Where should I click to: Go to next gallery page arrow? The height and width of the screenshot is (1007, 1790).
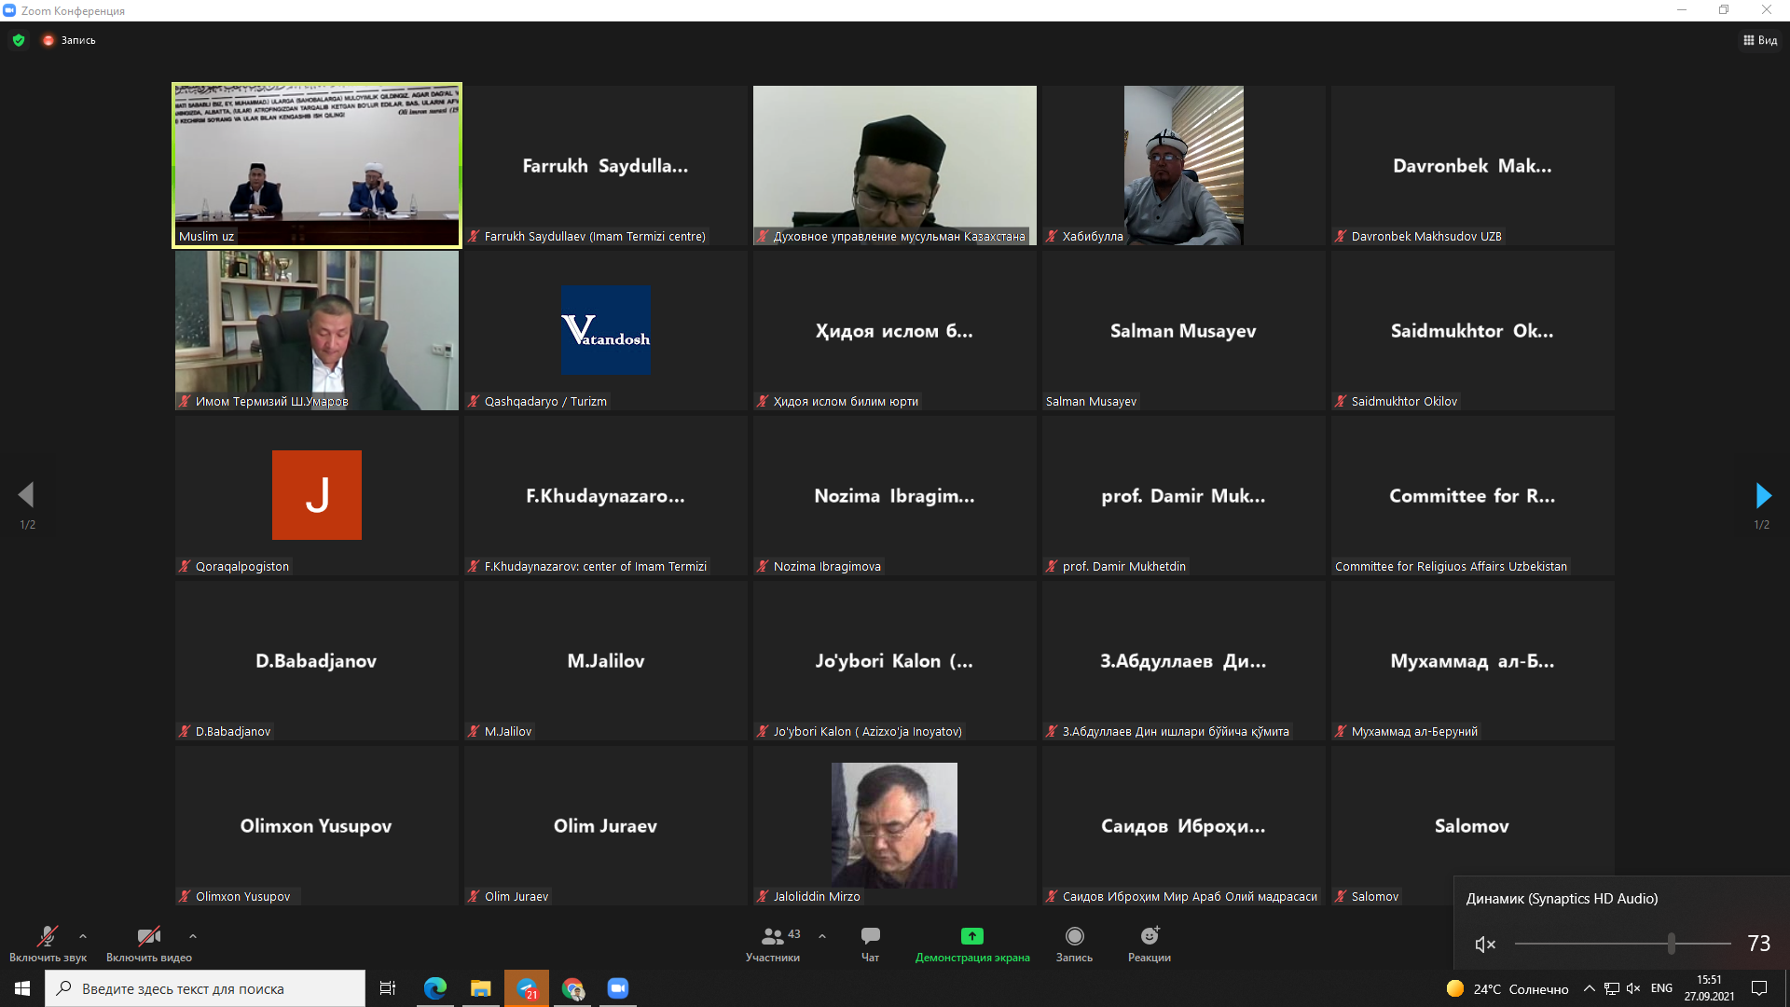pos(1762,495)
